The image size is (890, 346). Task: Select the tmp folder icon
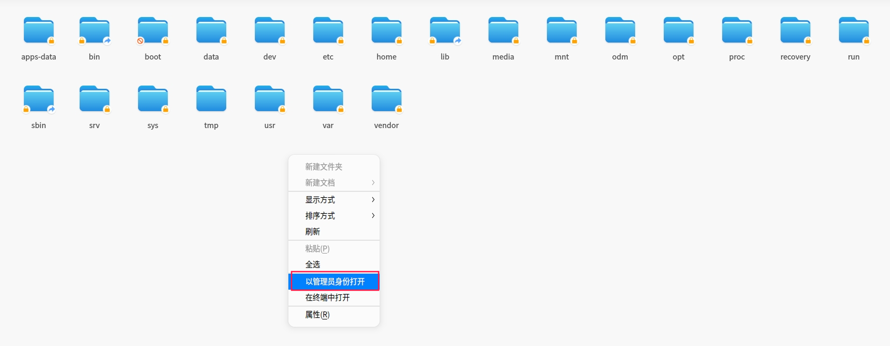pos(211,99)
